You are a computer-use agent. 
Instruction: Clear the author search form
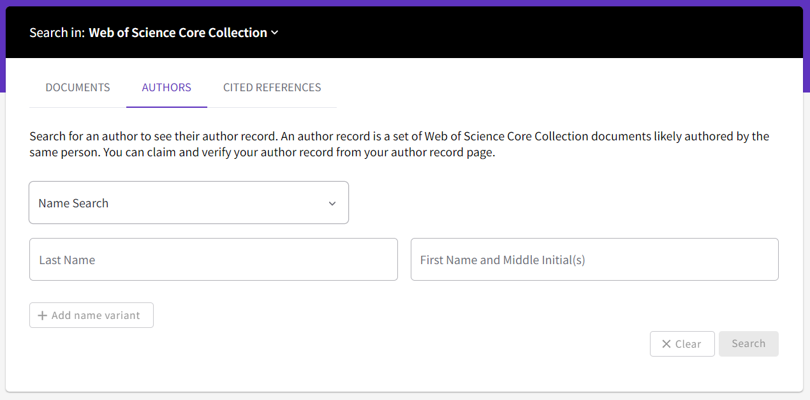[x=682, y=344]
